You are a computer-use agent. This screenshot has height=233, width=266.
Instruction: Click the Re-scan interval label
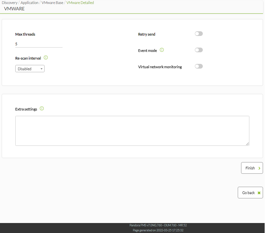click(x=28, y=58)
